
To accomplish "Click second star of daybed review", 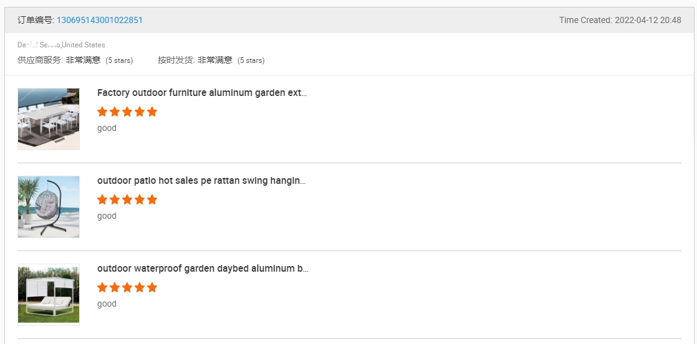I will pos(115,287).
